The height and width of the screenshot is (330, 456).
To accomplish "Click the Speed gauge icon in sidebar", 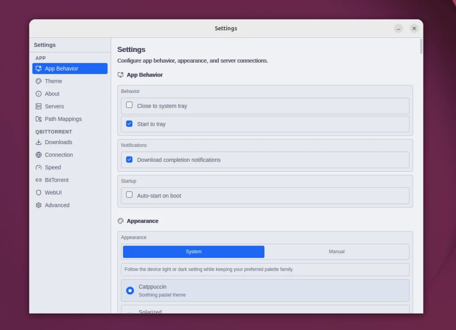I will point(38,167).
